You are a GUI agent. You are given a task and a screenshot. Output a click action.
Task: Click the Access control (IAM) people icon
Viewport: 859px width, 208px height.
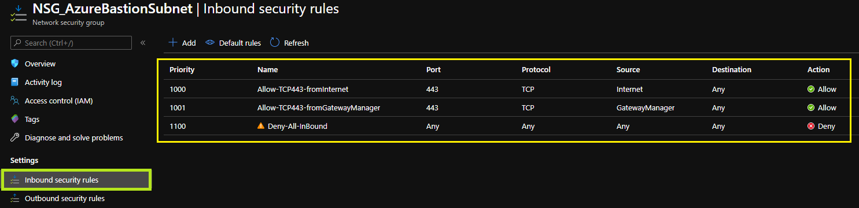(x=15, y=101)
